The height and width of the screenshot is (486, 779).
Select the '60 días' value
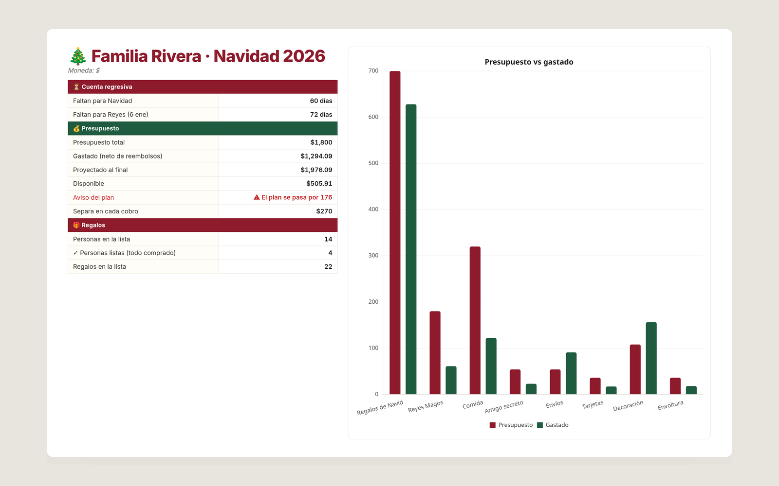click(321, 101)
